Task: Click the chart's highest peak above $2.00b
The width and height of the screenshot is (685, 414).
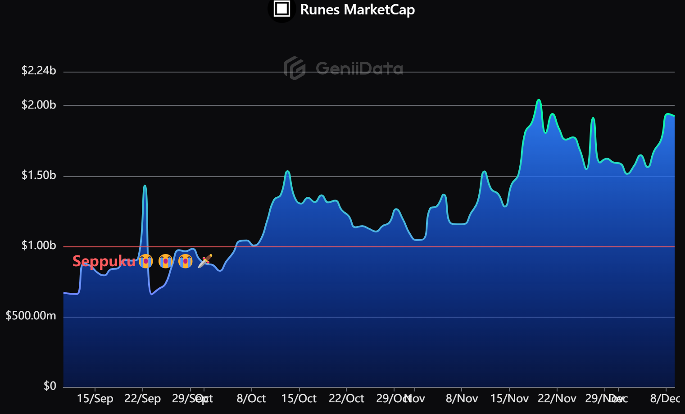Action: tap(538, 100)
